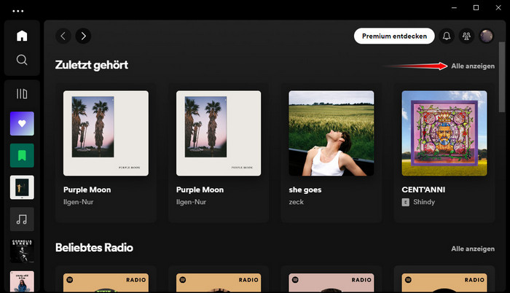Navigate forward with right chevron
The image size is (510, 293).
83,36
